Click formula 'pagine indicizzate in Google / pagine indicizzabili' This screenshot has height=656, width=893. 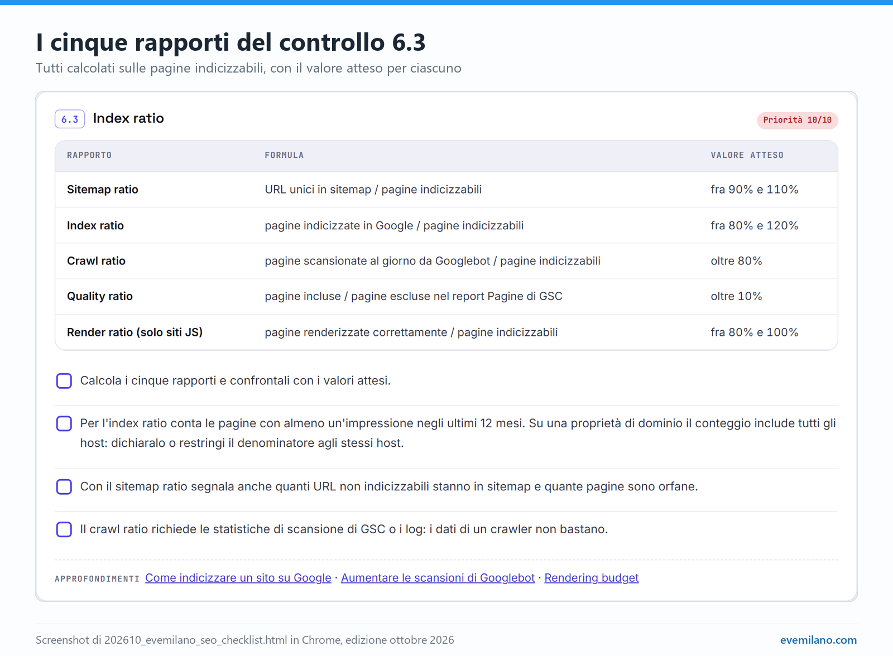(394, 225)
